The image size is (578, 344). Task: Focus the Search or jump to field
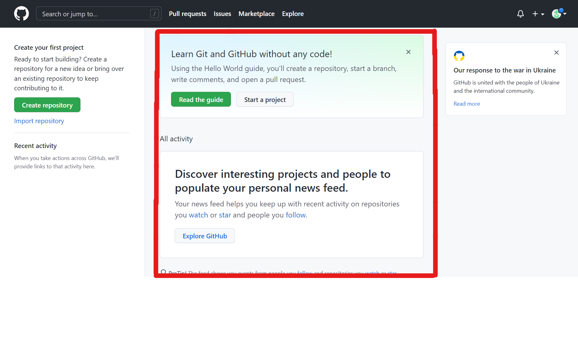[x=99, y=14]
